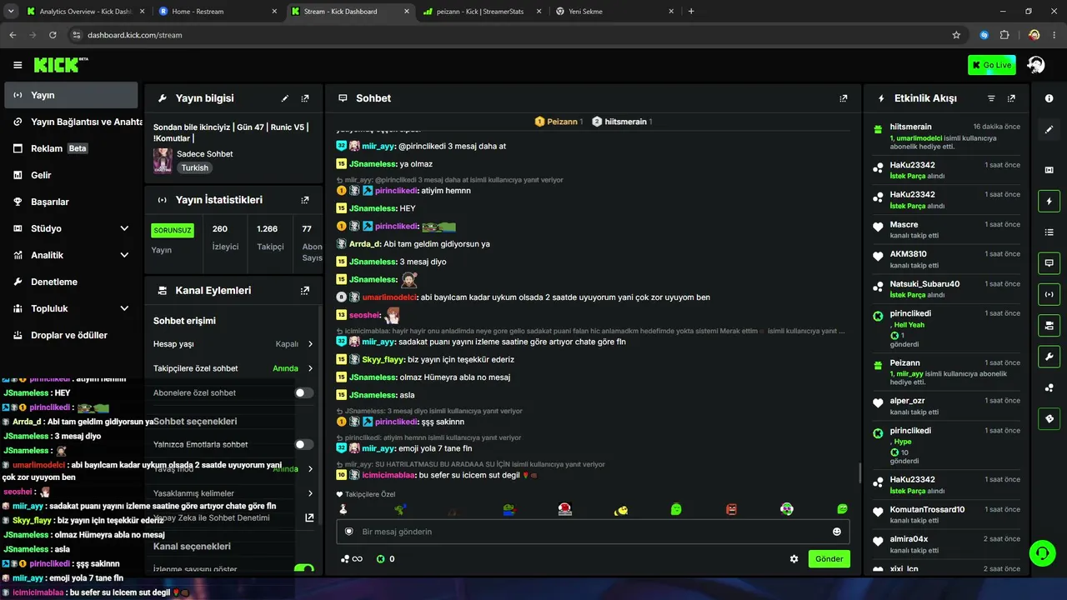Open Chrome extensions puzzle icon
Viewport: 1067px width, 600px height.
pos(1004,35)
